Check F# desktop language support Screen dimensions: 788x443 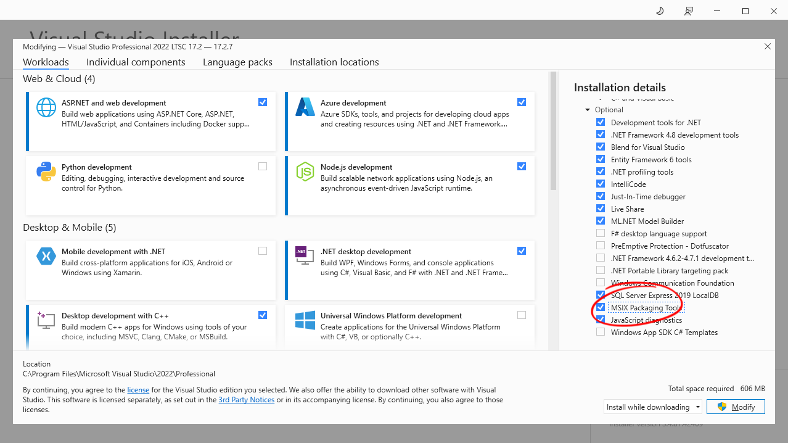601,233
